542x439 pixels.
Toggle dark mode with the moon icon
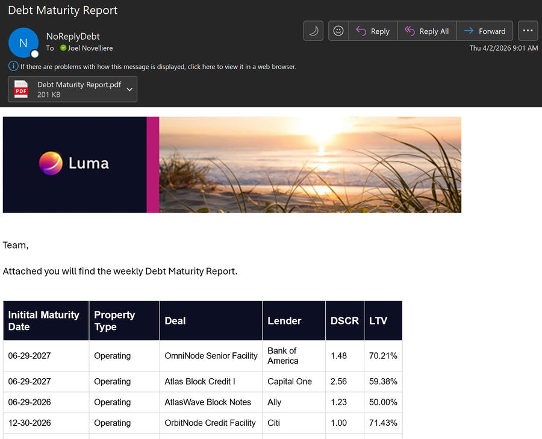313,31
